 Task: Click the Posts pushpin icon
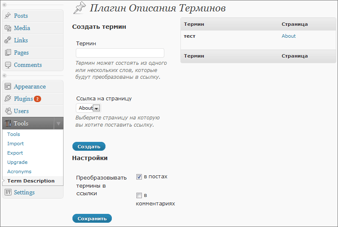(8, 16)
